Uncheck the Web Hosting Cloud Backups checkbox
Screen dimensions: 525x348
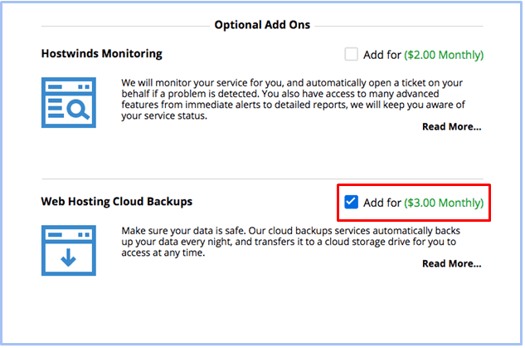pyautogui.click(x=351, y=202)
